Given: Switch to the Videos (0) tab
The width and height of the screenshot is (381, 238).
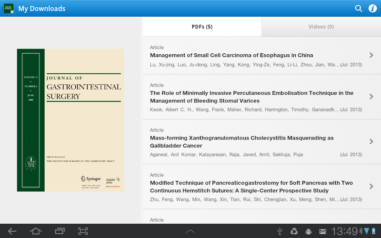Looking at the screenshot, I should click(x=321, y=27).
